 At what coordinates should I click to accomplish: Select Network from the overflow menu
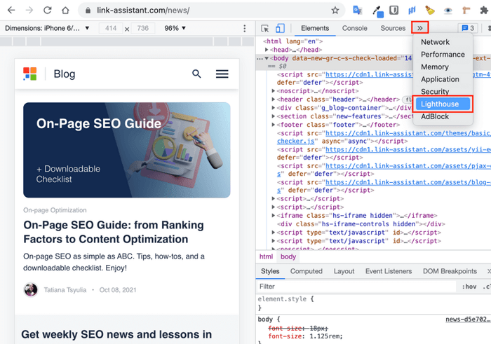(x=436, y=42)
